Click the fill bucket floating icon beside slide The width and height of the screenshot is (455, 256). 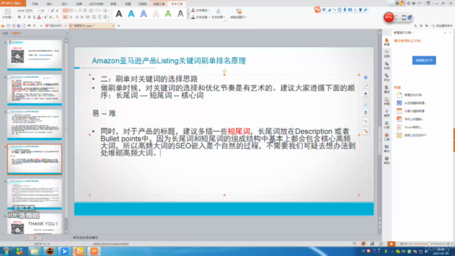365,94
